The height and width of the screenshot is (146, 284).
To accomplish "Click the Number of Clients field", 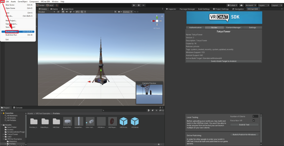I will [255, 116].
